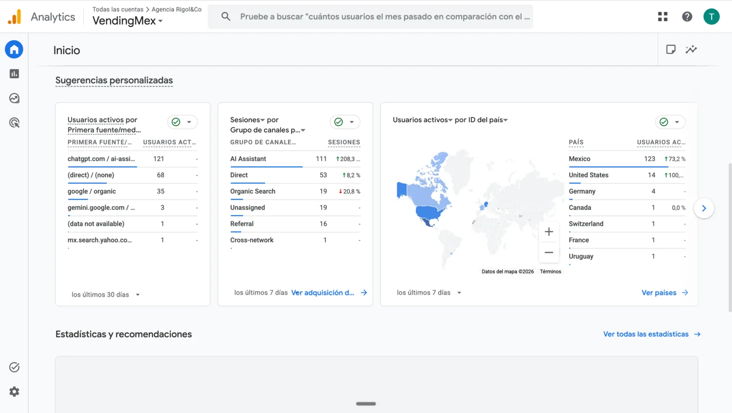
Task: Click the PRIMERA FUENTE column header
Action: (100, 142)
